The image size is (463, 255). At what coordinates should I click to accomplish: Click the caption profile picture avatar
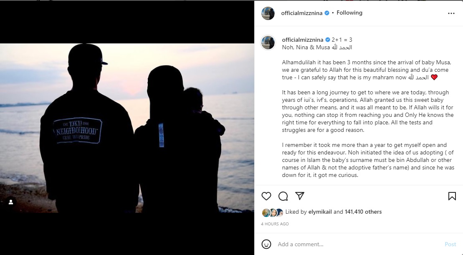point(268,43)
